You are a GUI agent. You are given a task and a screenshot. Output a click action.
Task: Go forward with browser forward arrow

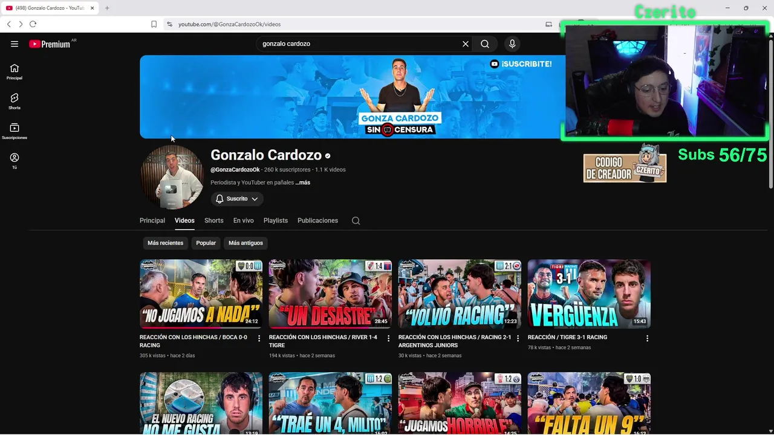point(21,24)
